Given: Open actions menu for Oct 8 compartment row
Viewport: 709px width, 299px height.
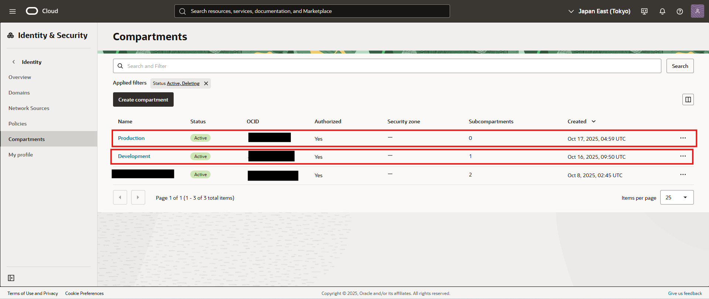Looking at the screenshot, I should pos(683,175).
